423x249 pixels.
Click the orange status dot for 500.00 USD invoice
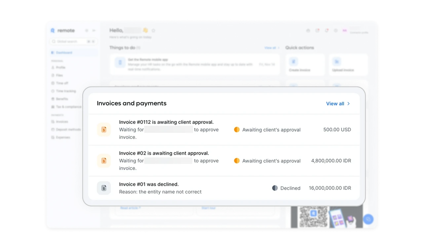[237, 129]
